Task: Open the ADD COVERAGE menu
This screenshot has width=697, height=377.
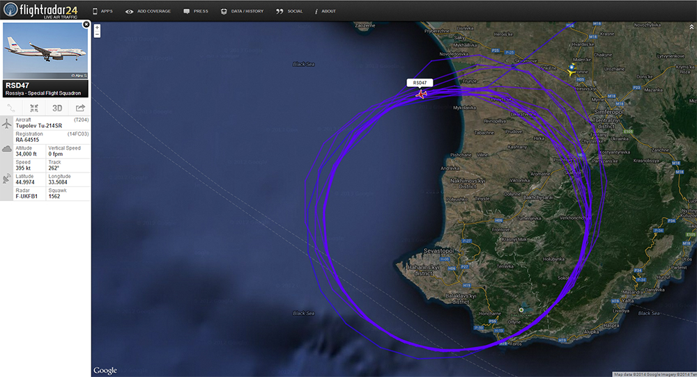Action: (x=154, y=11)
